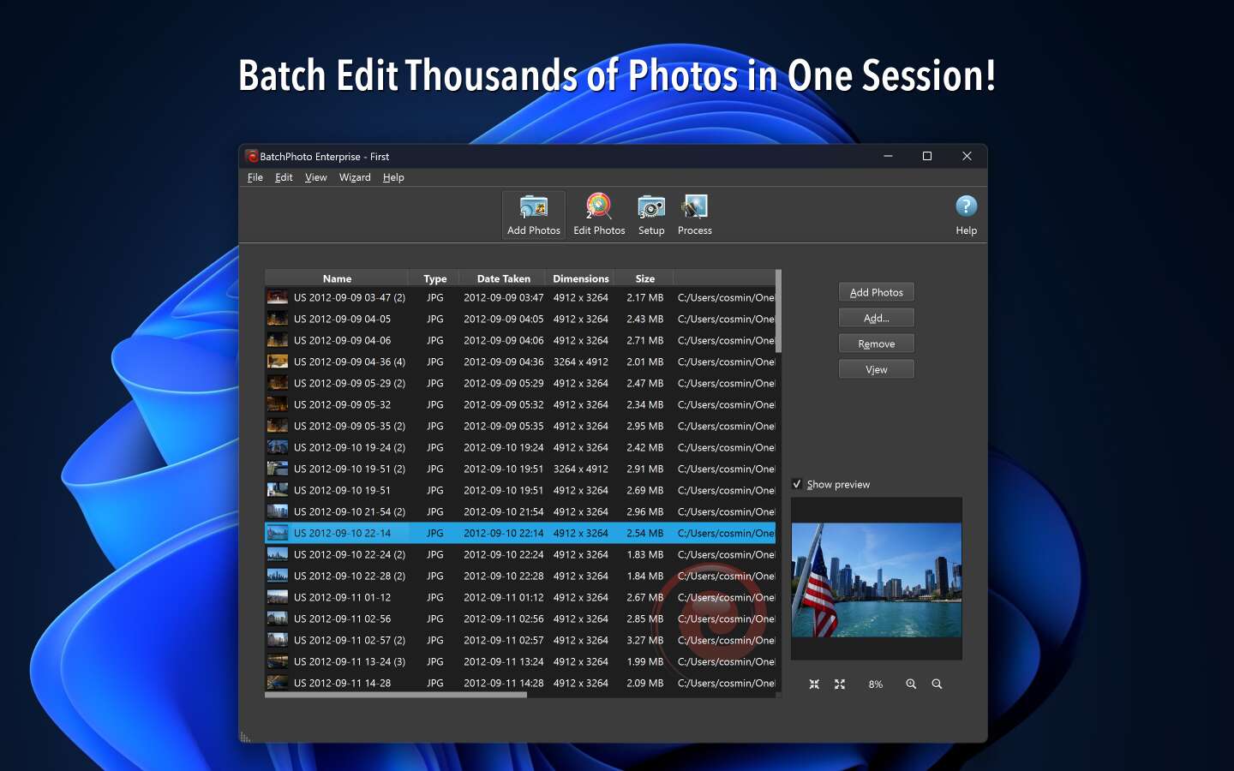Viewport: 1234px width, 771px height.
Task: Expand preview with the outward arrows icon
Action: coord(840,684)
